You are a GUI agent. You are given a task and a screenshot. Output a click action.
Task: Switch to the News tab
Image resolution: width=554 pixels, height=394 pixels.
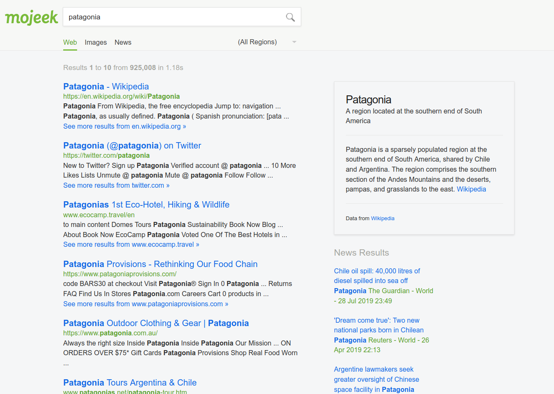(x=123, y=42)
